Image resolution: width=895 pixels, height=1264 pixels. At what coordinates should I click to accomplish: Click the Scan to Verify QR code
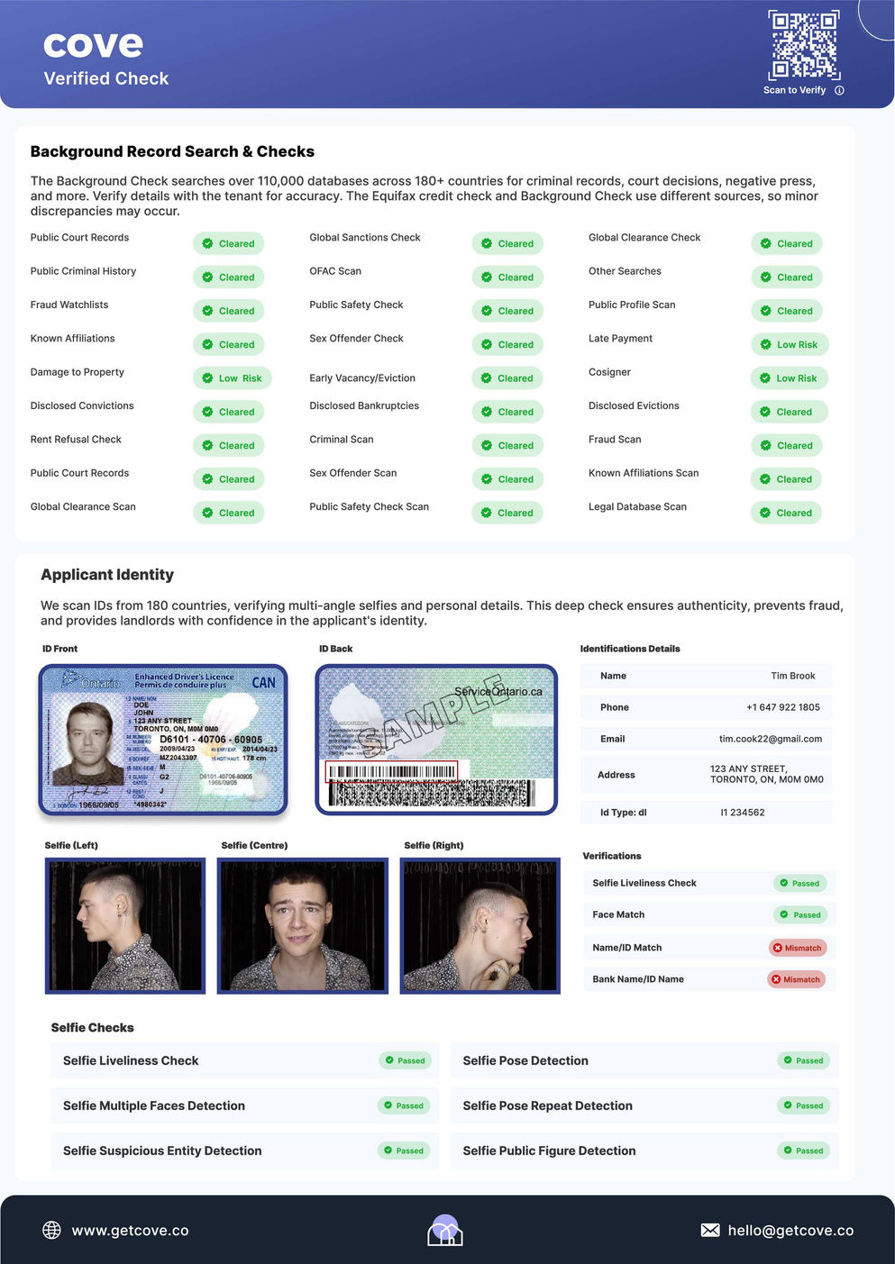(x=803, y=45)
